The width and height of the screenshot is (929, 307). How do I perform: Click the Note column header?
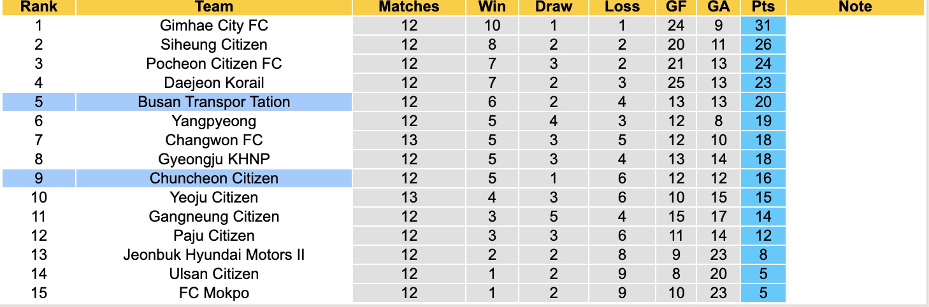(855, 7)
